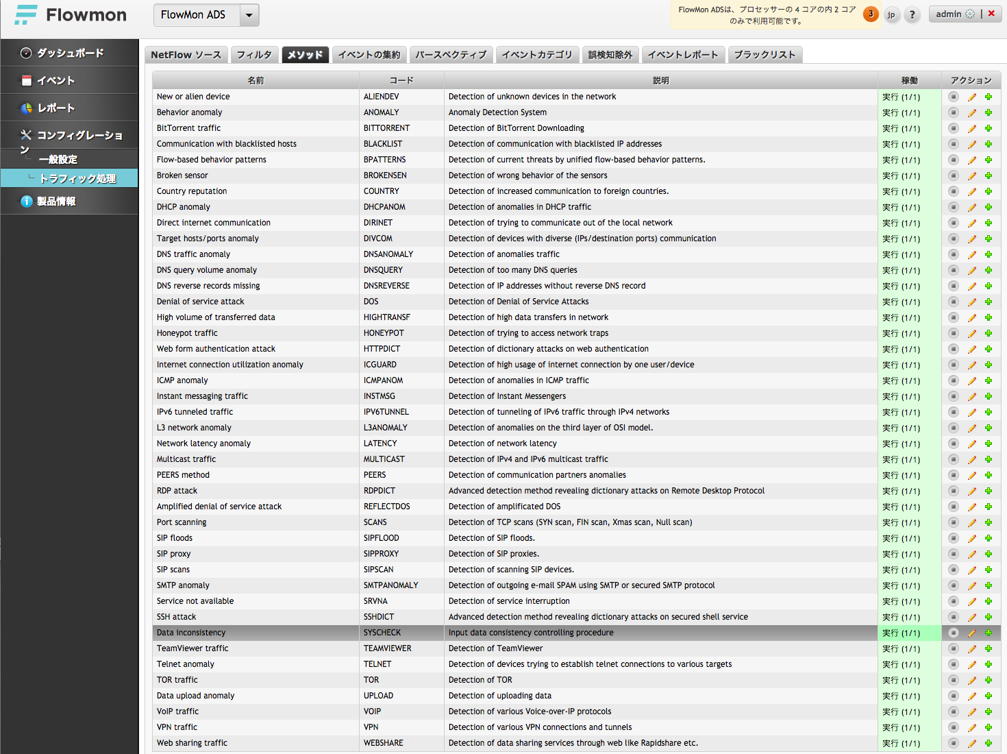Open 一般設定 in the sidebar
This screenshot has width=1007, height=754.
[58, 160]
